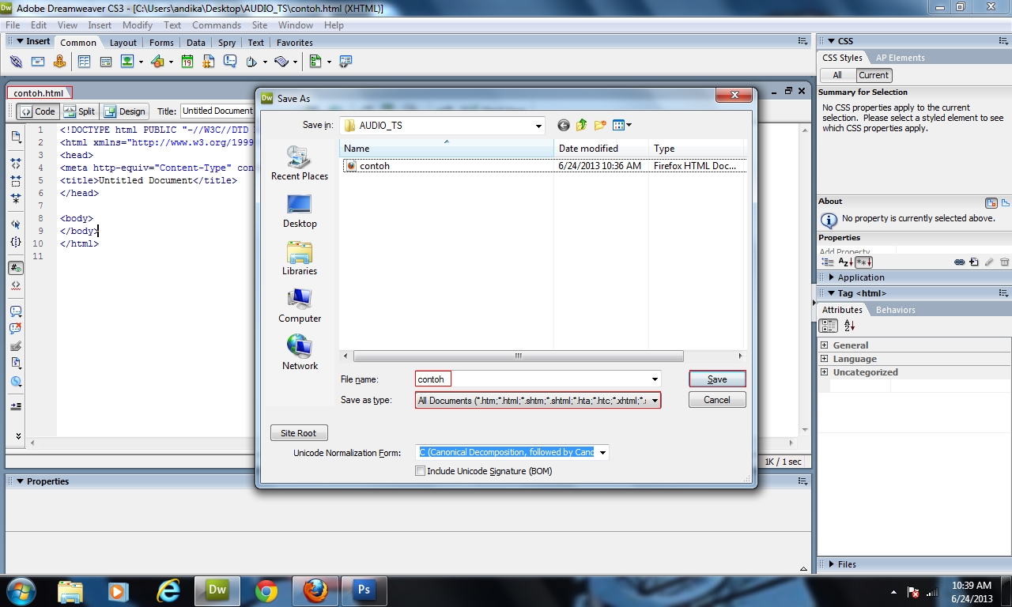Screen dimensions: 1012x607
Task: Click the Comment insert icon
Action: pyautogui.click(x=230, y=62)
